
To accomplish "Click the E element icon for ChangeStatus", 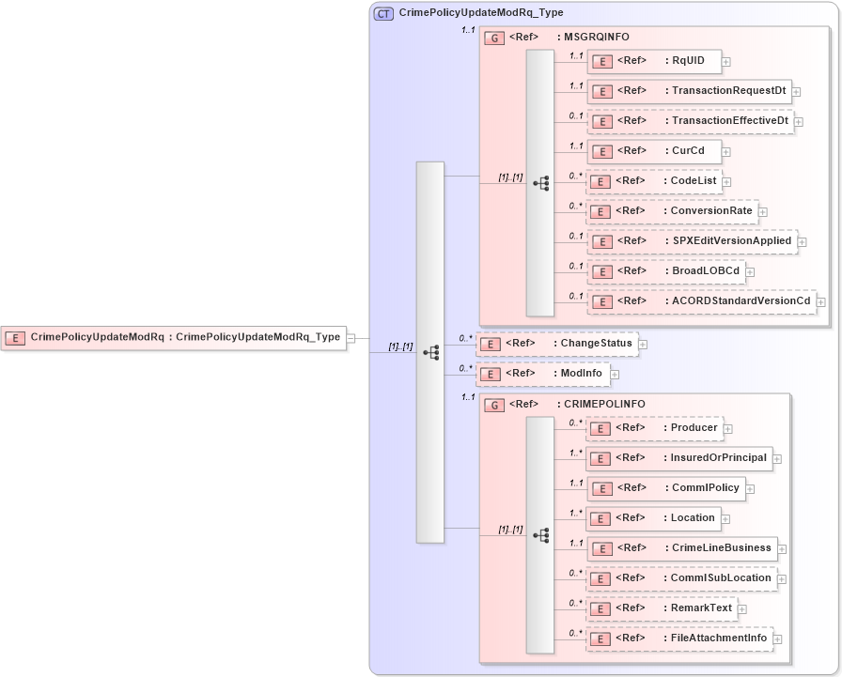I will 489,344.
